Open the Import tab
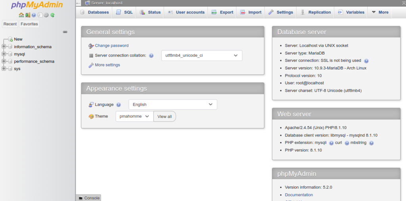406x201 pixels. (x=251, y=12)
